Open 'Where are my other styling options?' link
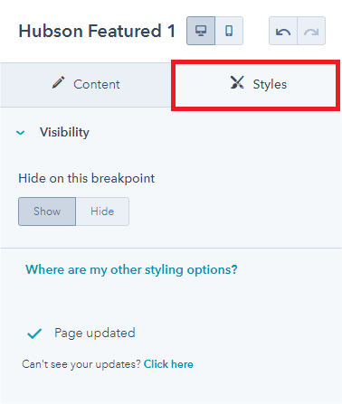This screenshot has height=404, width=342. (x=131, y=269)
